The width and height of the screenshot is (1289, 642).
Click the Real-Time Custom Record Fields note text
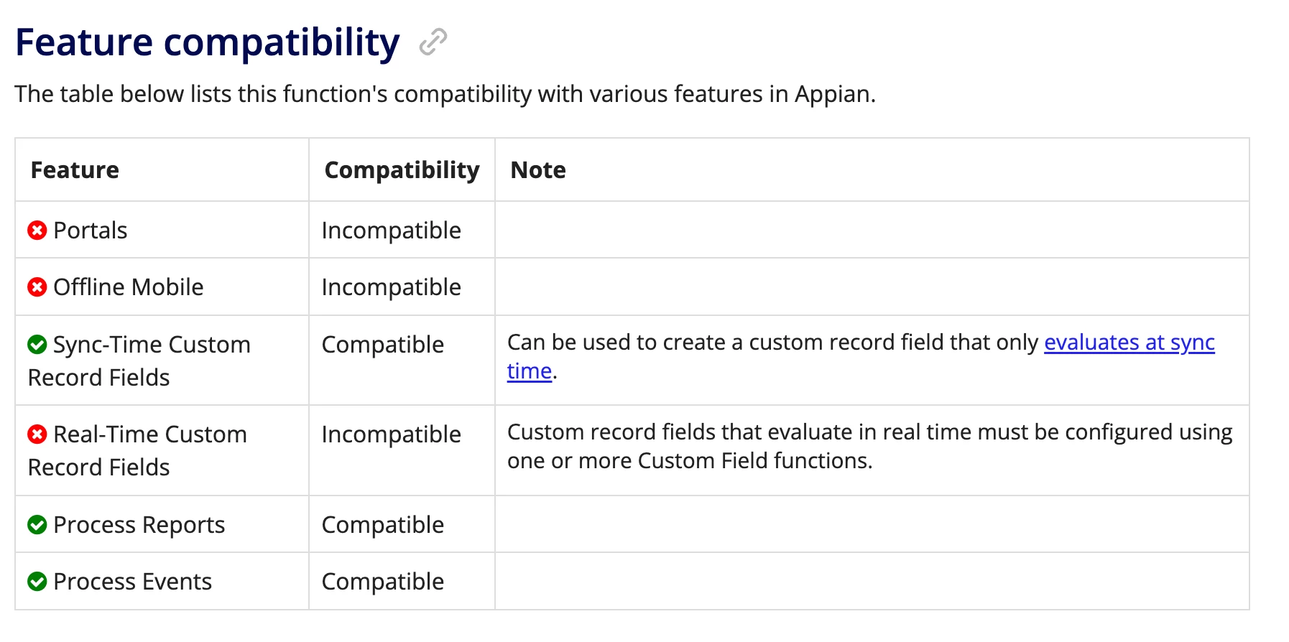[869, 447]
